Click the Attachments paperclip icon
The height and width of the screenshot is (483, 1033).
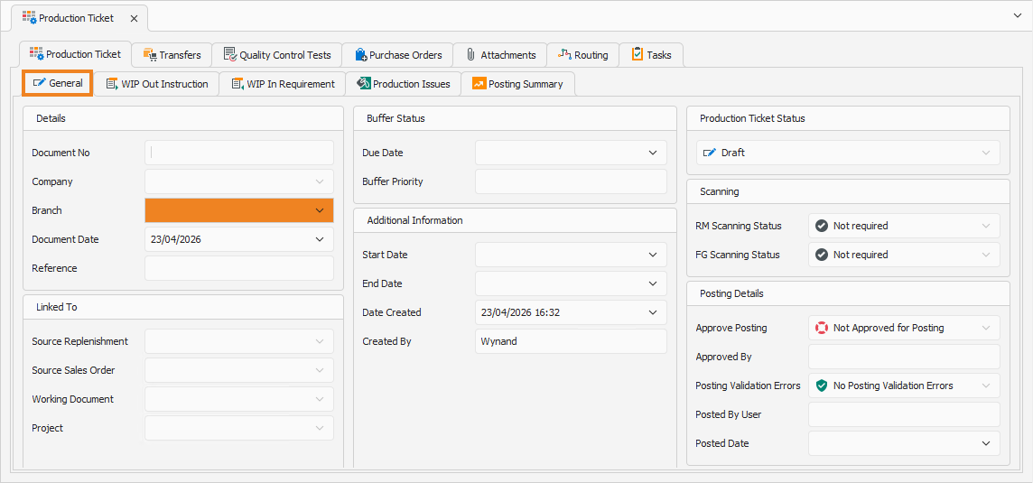[x=471, y=55]
